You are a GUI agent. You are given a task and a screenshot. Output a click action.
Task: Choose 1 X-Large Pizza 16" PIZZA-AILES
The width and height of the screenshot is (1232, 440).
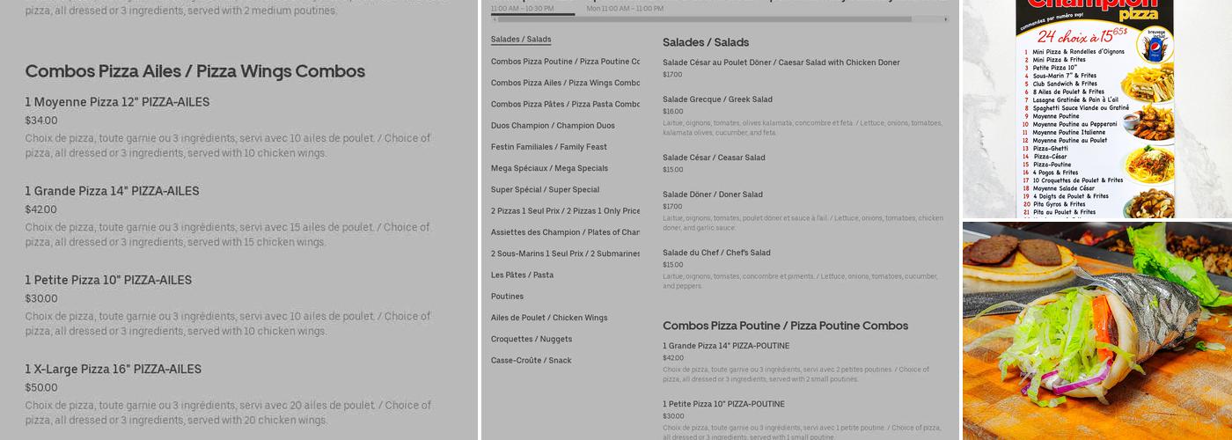[x=113, y=369]
